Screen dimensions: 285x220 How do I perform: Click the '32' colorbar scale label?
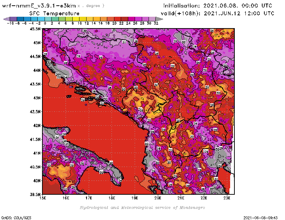156,23
